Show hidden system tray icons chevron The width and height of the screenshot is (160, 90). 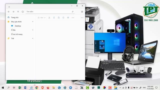coord(120,88)
